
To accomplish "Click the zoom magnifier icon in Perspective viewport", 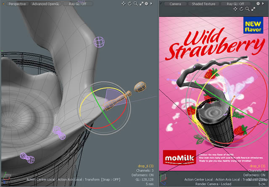I will coord(135,4).
